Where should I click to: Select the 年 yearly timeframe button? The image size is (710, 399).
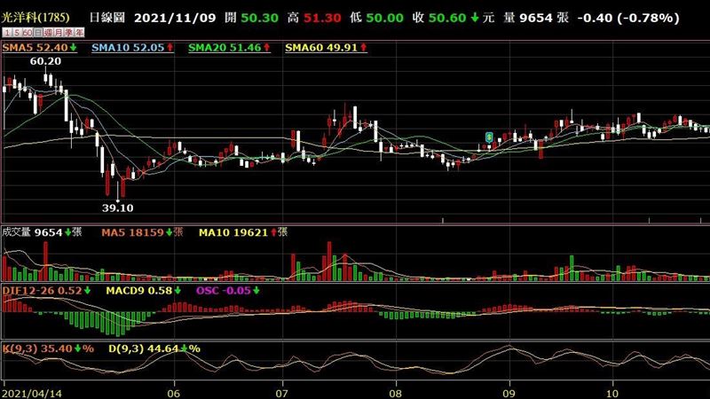point(79,33)
